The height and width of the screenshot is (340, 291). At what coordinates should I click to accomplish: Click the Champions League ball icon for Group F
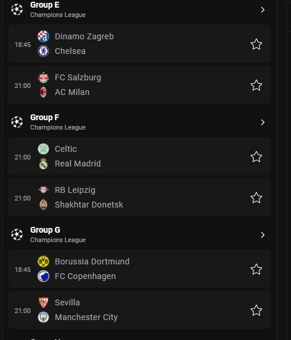coord(17,122)
